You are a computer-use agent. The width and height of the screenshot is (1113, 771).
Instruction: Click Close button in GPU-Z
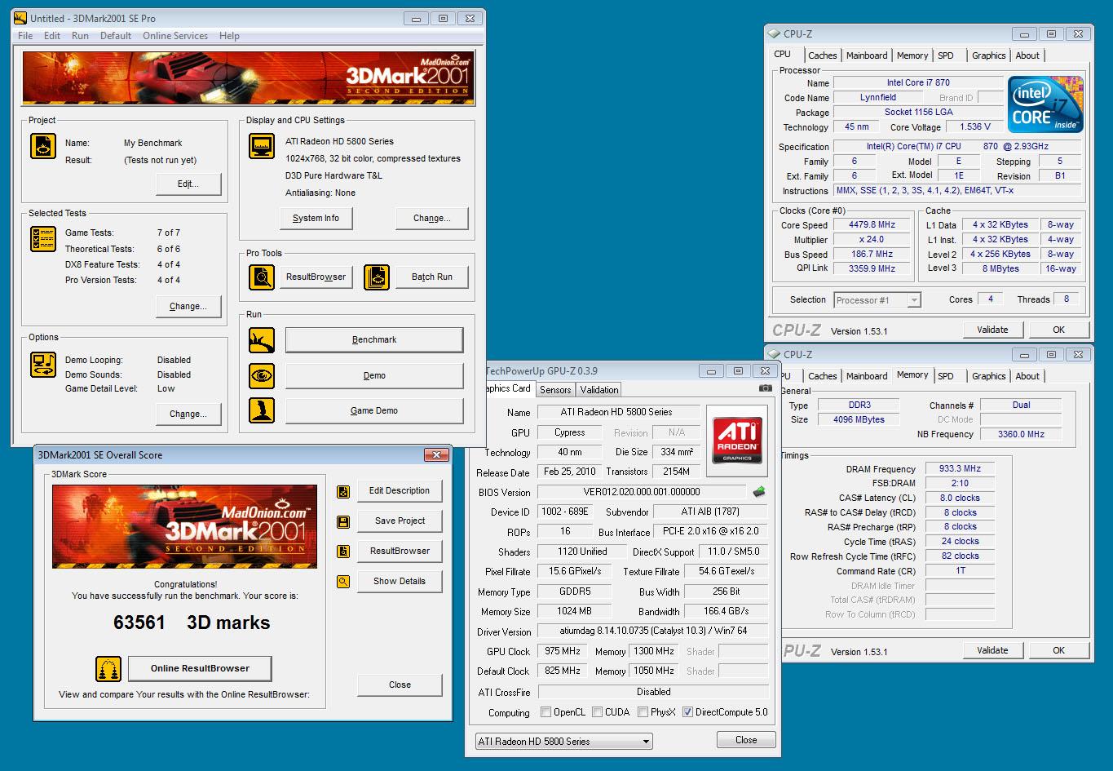pyautogui.click(x=746, y=740)
